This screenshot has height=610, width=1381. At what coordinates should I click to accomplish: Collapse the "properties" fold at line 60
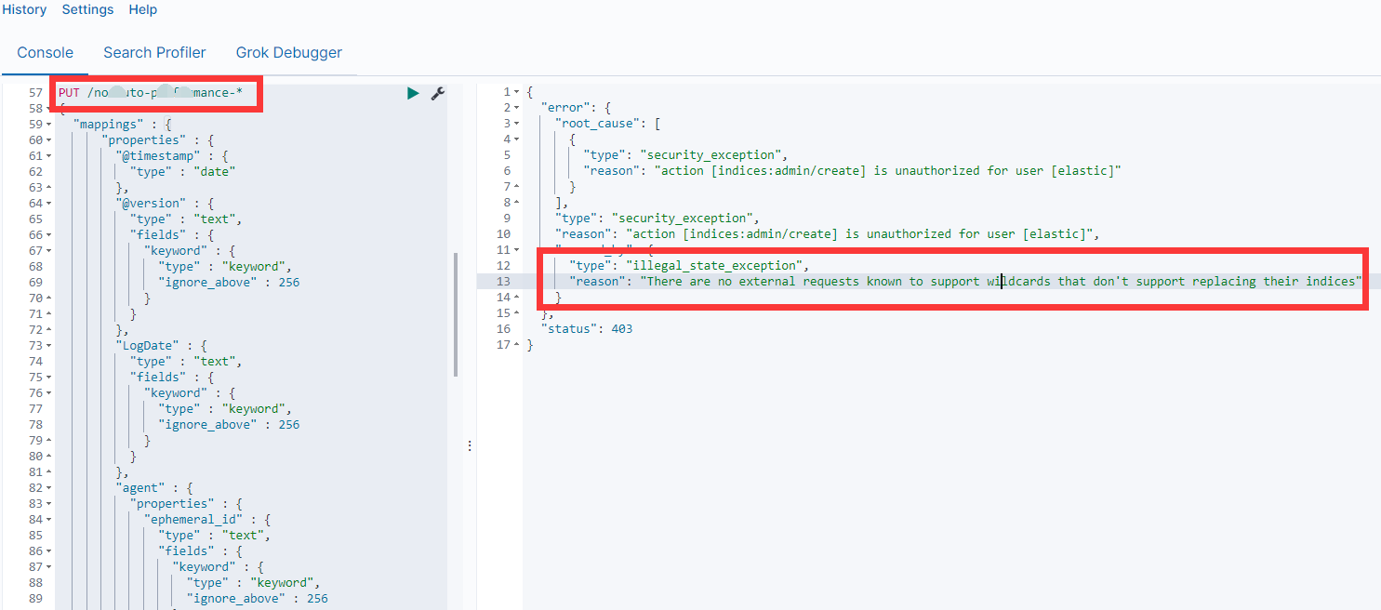pos(48,140)
